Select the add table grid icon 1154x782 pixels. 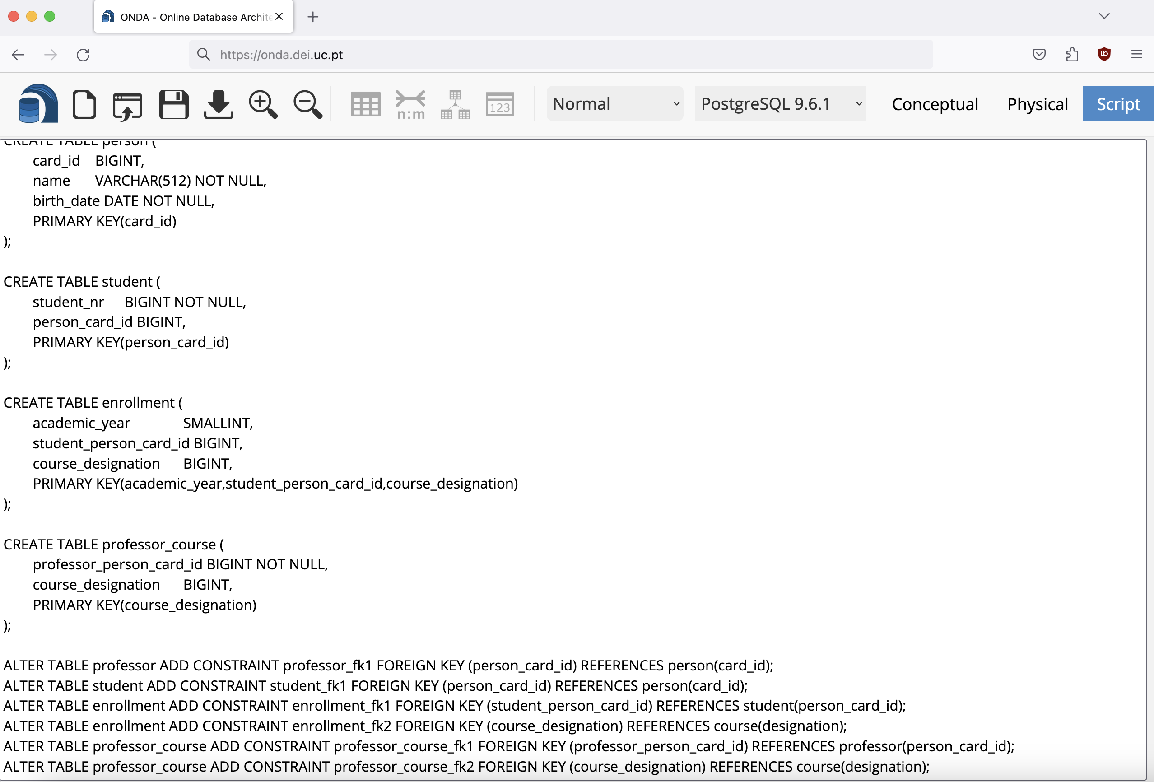click(x=365, y=104)
